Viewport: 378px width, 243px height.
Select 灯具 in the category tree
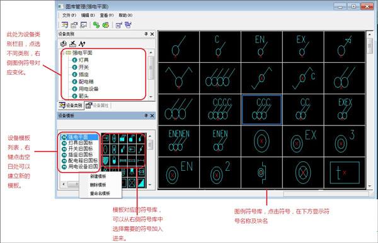coord(84,60)
